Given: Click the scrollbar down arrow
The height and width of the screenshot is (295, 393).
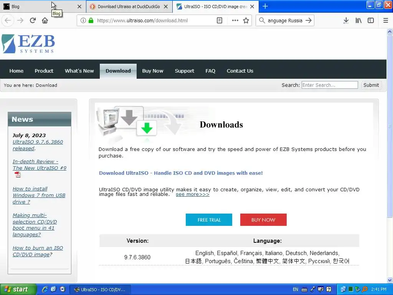Looking at the screenshot, I should coord(390,280).
